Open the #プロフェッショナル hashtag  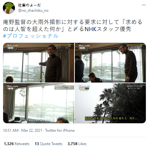pyautogui.click(x=31, y=36)
